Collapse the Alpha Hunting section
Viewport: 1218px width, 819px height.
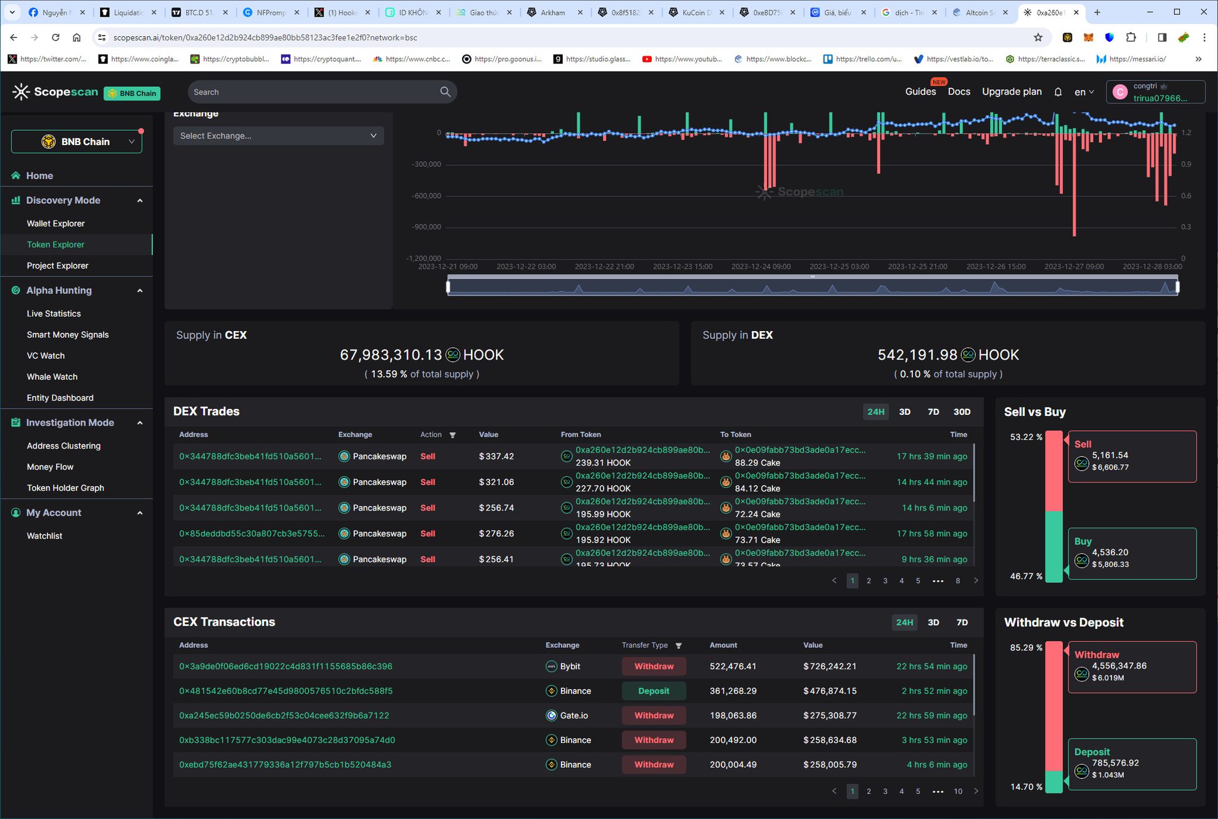tap(140, 291)
